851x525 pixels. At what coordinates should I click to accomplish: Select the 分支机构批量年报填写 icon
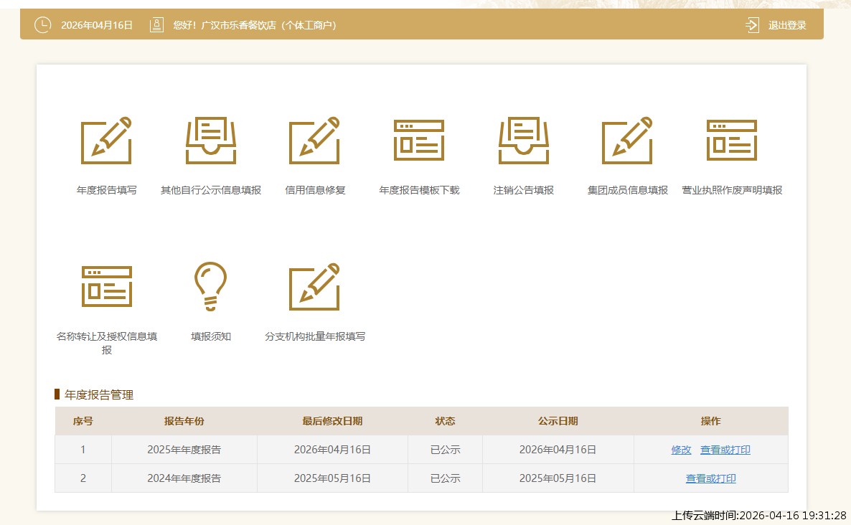click(x=314, y=286)
